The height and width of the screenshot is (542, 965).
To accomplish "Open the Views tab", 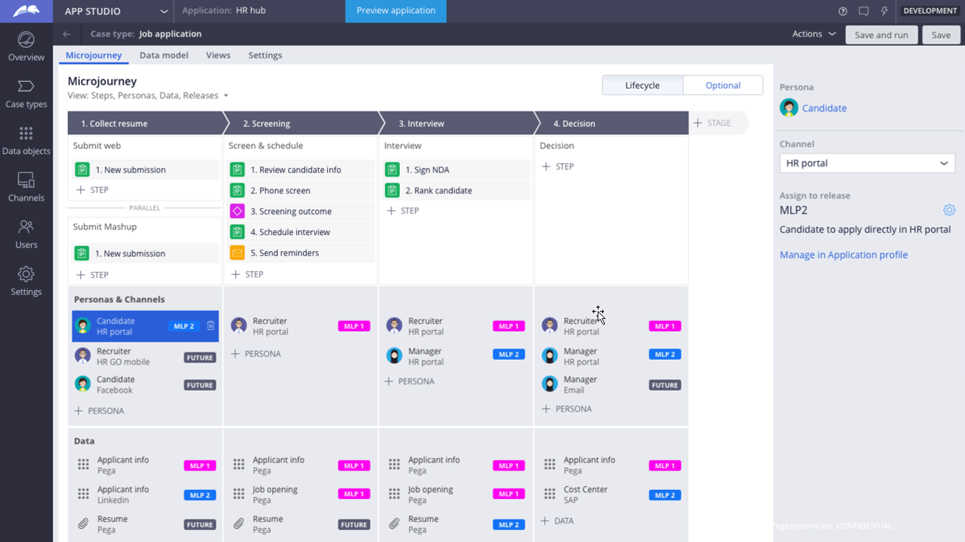I will pos(218,55).
